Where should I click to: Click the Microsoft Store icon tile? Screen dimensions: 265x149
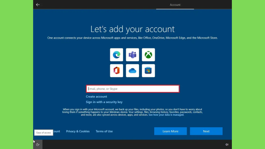coord(148,71)
